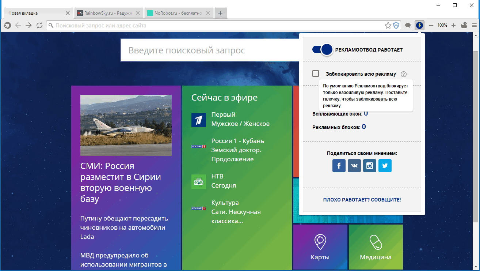Click the Всплывающих окон counter text
The height and width of the screenshot is (271, 480).
tap(340, 114)
